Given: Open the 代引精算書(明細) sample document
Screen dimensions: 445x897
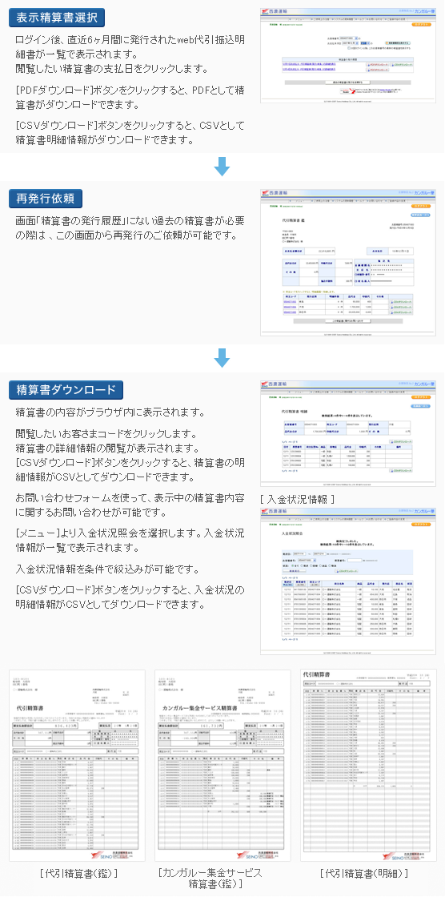Looking at the screenshot, I should point(368,766).
